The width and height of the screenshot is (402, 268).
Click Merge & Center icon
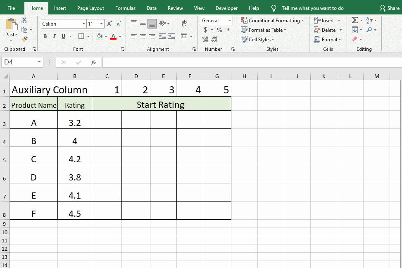tap(184, 36)
